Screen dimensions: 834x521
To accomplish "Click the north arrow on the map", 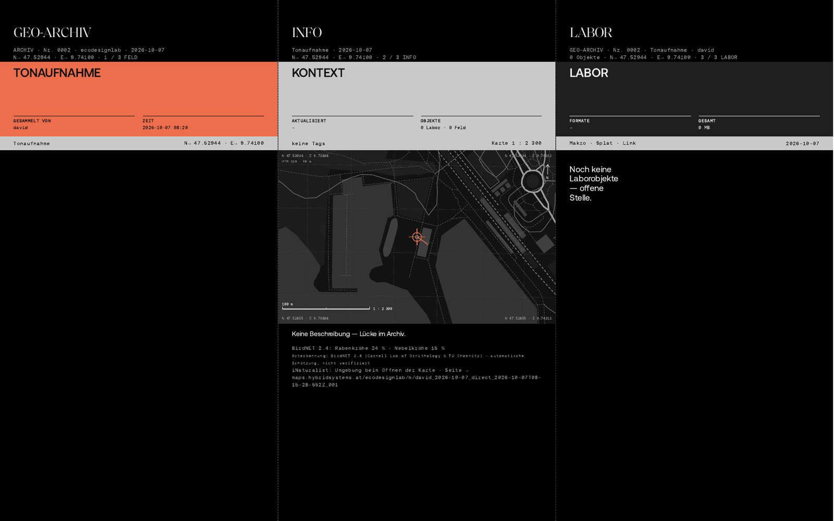I will pos(547,171).
